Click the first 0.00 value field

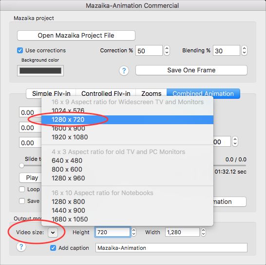coord(30,112)
